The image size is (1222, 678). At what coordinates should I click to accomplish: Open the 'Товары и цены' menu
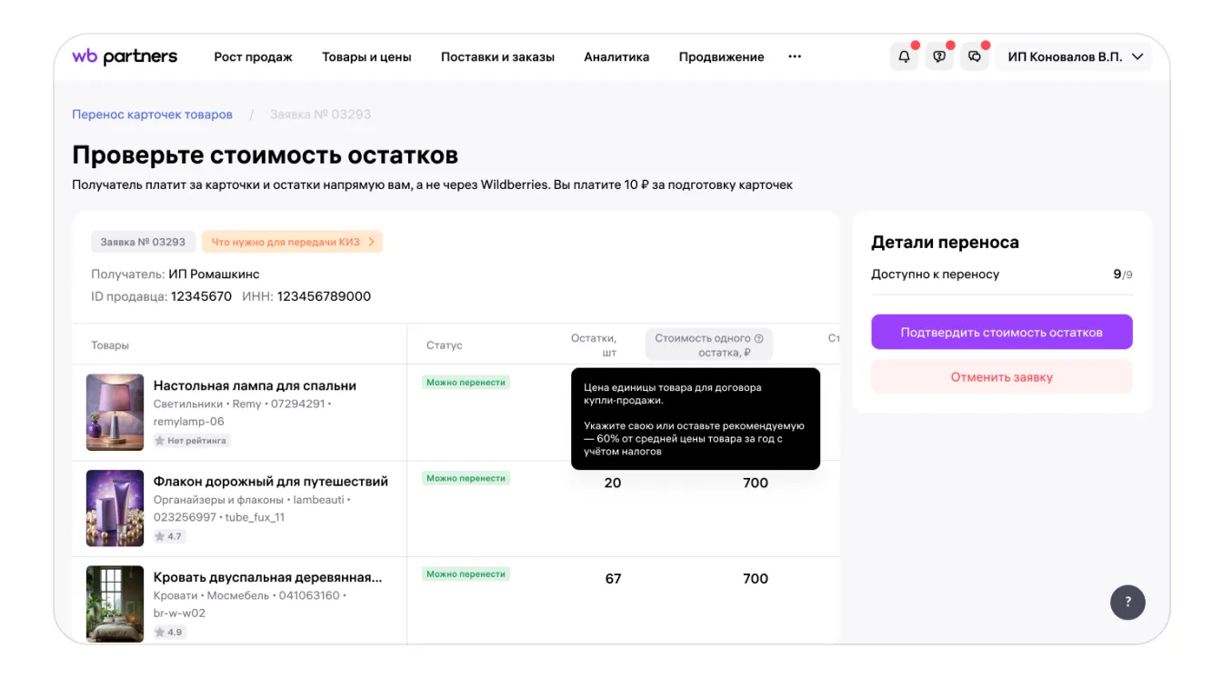(366, 56)
